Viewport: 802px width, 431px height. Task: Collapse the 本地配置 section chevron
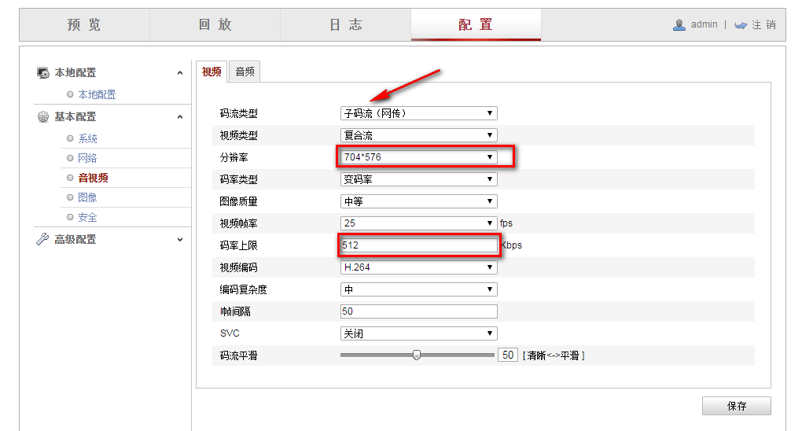180,73
